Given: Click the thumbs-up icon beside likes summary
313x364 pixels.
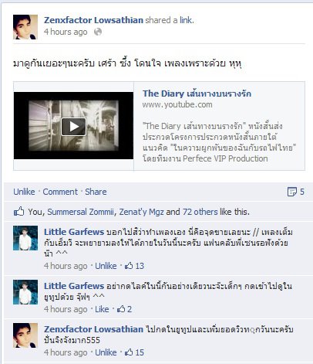Looking at the screenshot, I should [x=19, y=212].
